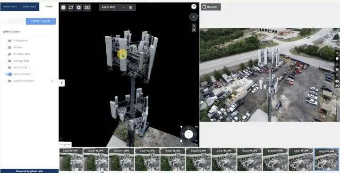This screenshot has width=340, height=173.
Task: Click the white center of the navigation pad
Action: point(188,134)
